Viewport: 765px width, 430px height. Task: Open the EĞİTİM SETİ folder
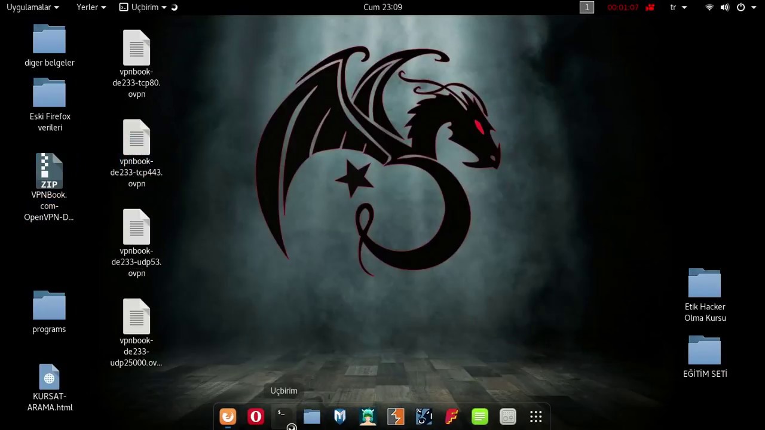pyautogui.click(x=705, y=357)
